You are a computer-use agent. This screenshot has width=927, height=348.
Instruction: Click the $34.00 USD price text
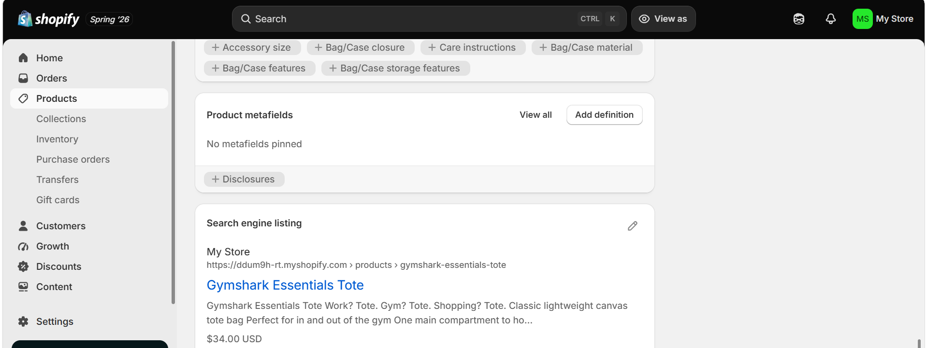pos(234,339)
